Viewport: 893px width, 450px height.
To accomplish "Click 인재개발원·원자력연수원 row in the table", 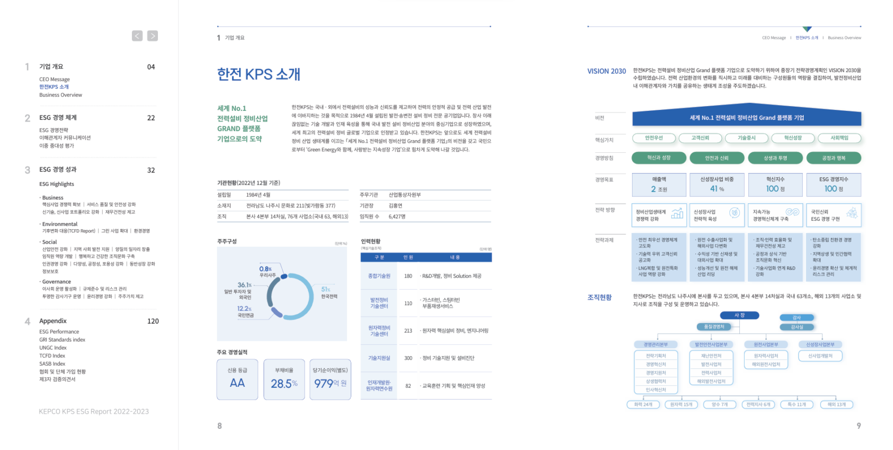I will [x=426, y=386].
